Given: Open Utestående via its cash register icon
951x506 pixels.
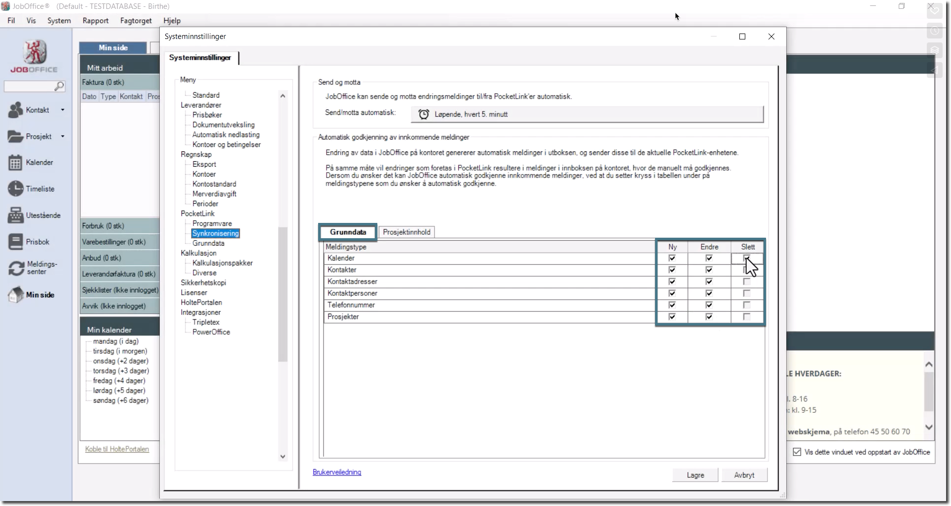Looking at the screenshot, I should pyautogui.click(x=15, y=216).
